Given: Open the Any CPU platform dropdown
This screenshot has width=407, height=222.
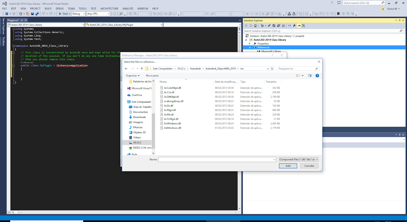Looking at the screenshot, I should click(98, 14).
